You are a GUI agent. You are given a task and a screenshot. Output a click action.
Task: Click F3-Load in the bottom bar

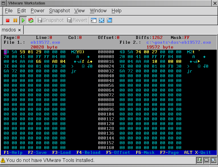tap(61, 153)
